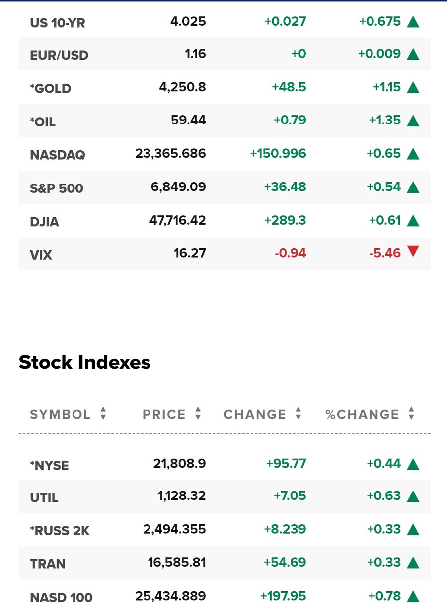The image size is (447, 616).
Task: Click the VIX change value -0.94
Action: pyautogui.click(x=291, y=253)
